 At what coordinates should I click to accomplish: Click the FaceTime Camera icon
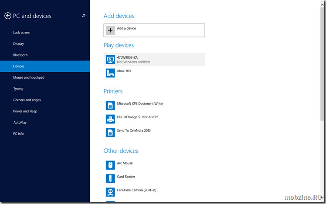click(x=110, y=192)
